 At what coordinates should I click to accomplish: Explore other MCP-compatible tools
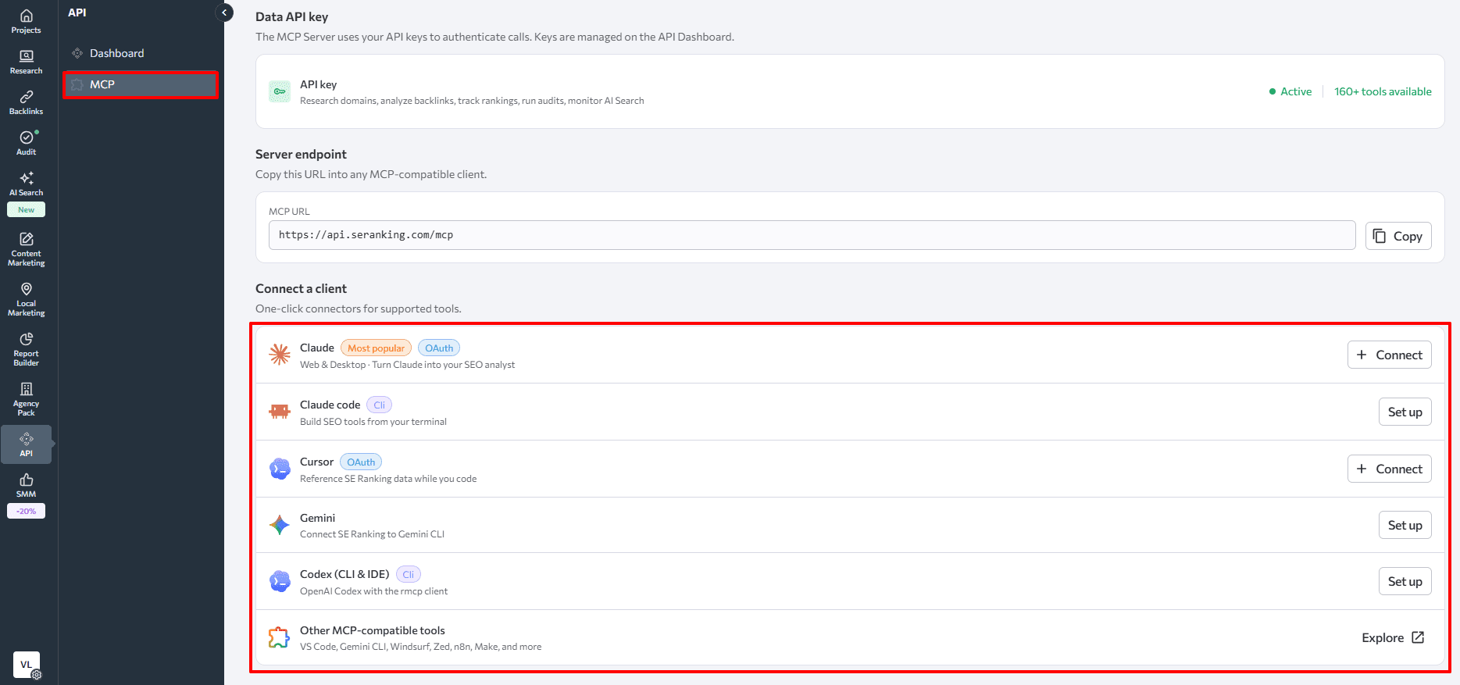click(x=1393, y=637)
